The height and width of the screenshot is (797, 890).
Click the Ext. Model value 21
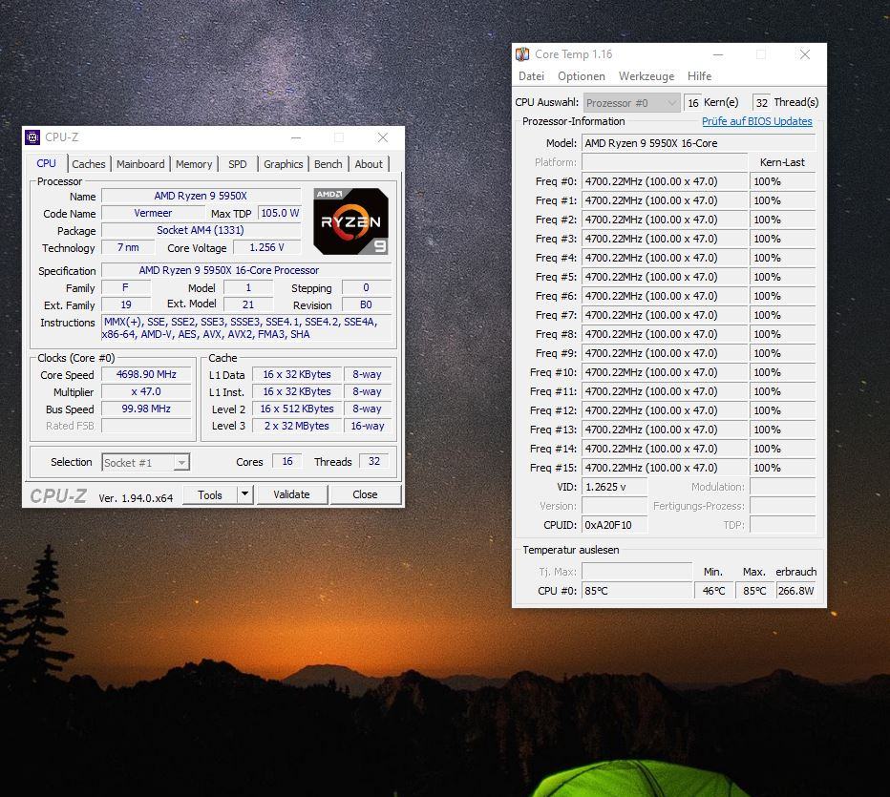point(248,304)
